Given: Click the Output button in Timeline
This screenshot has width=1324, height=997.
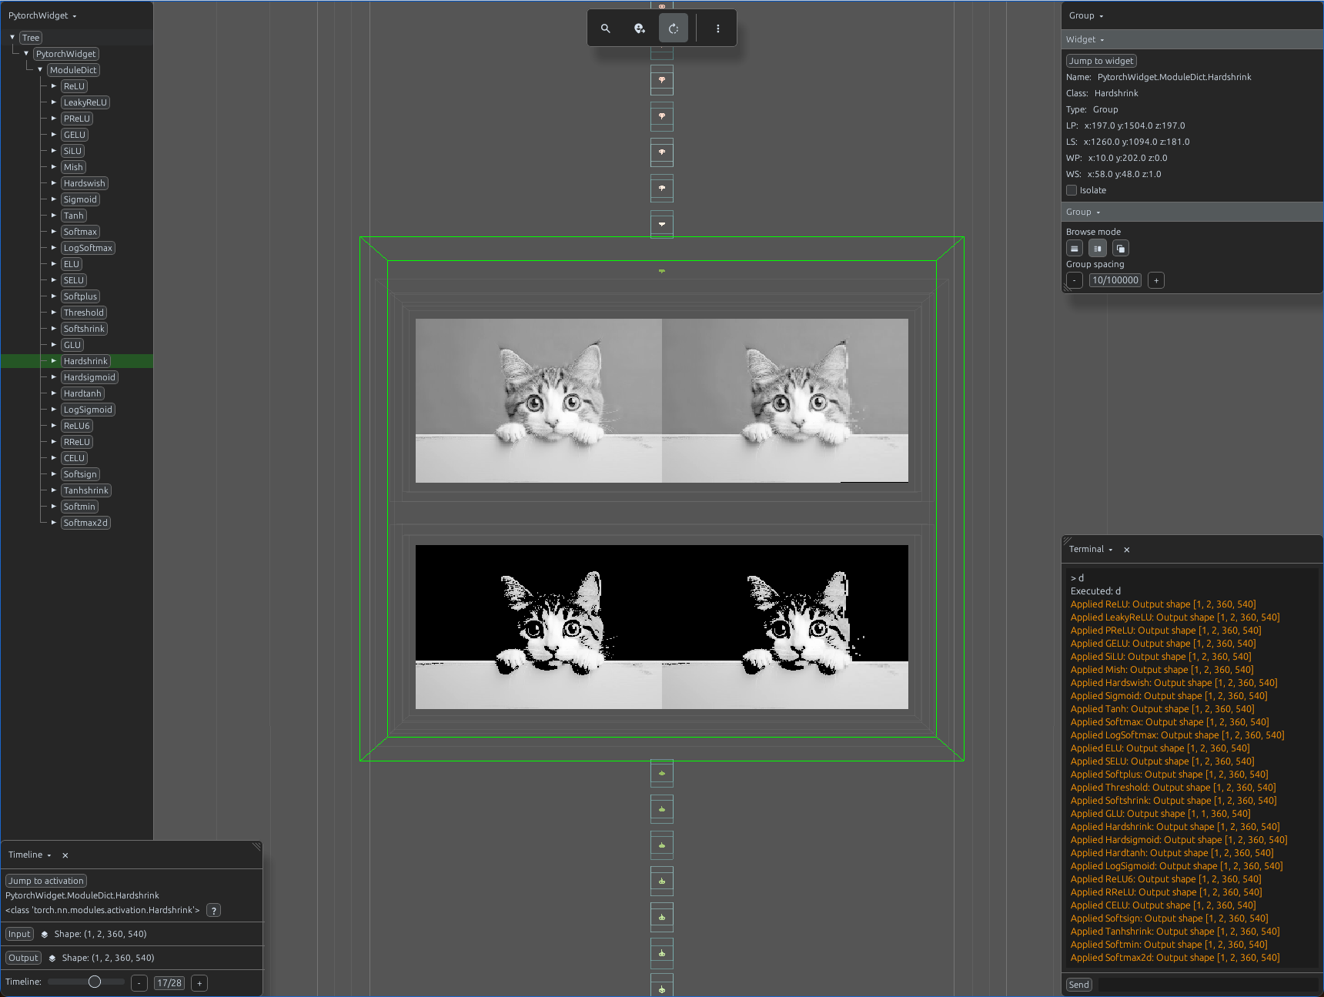Looking at the screenshot, I should 23,958.
